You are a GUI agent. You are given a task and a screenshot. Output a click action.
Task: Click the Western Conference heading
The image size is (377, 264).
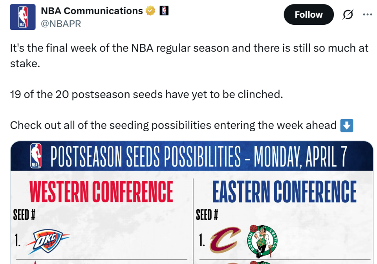(101, 192)
